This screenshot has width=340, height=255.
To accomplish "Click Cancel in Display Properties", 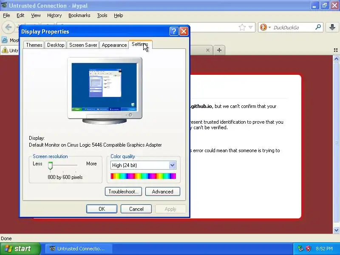I will [136, 209].
